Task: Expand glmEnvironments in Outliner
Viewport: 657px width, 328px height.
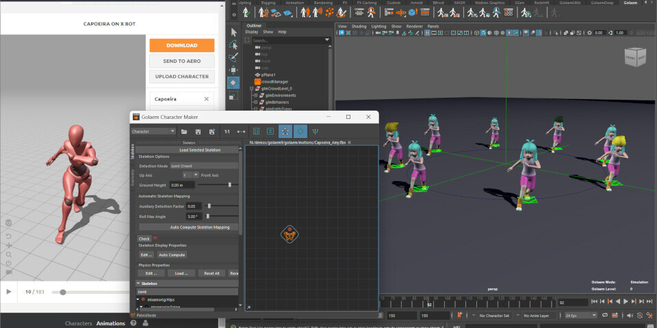Action: point(256,96)
